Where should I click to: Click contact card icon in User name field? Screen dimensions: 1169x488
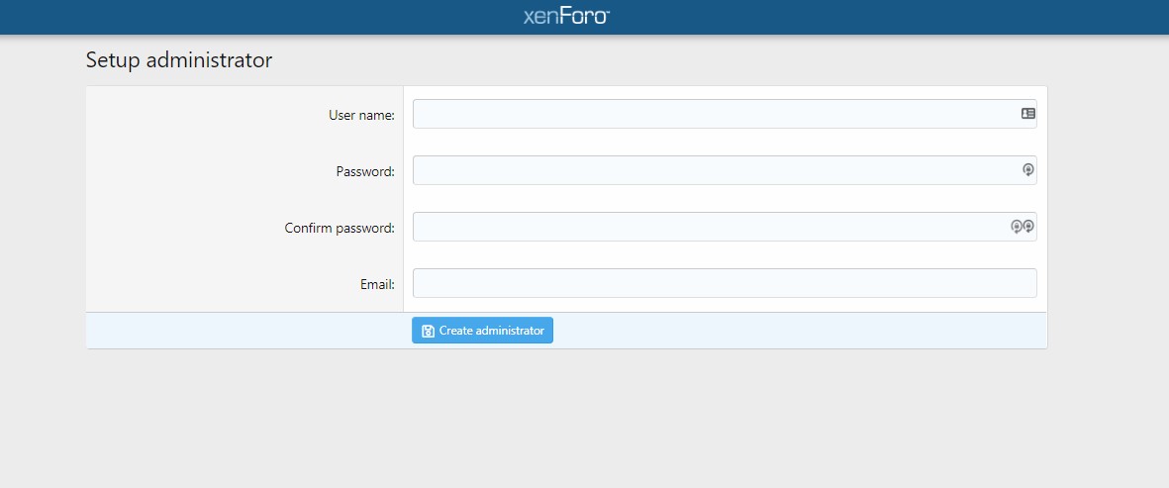coord(1028,114)
